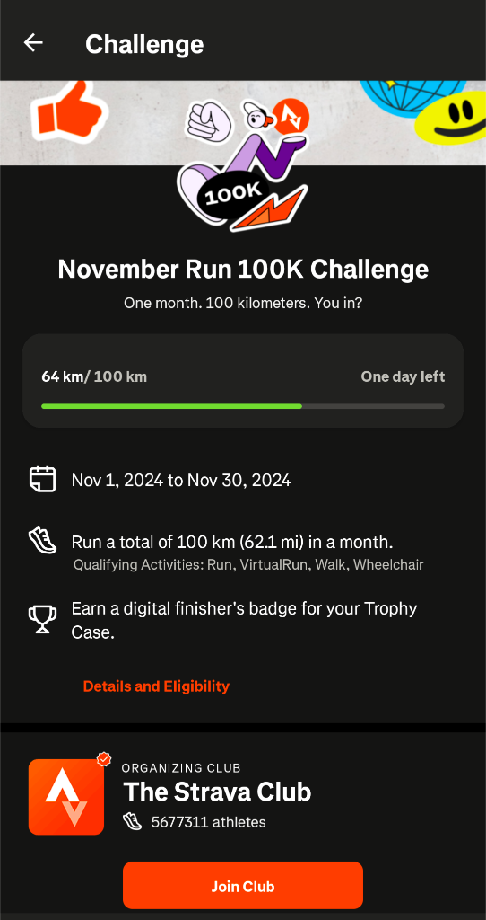This screenshot has width=486, height=920.
Task: Click the yellow smiley face sticker
Action: (450, 119)
